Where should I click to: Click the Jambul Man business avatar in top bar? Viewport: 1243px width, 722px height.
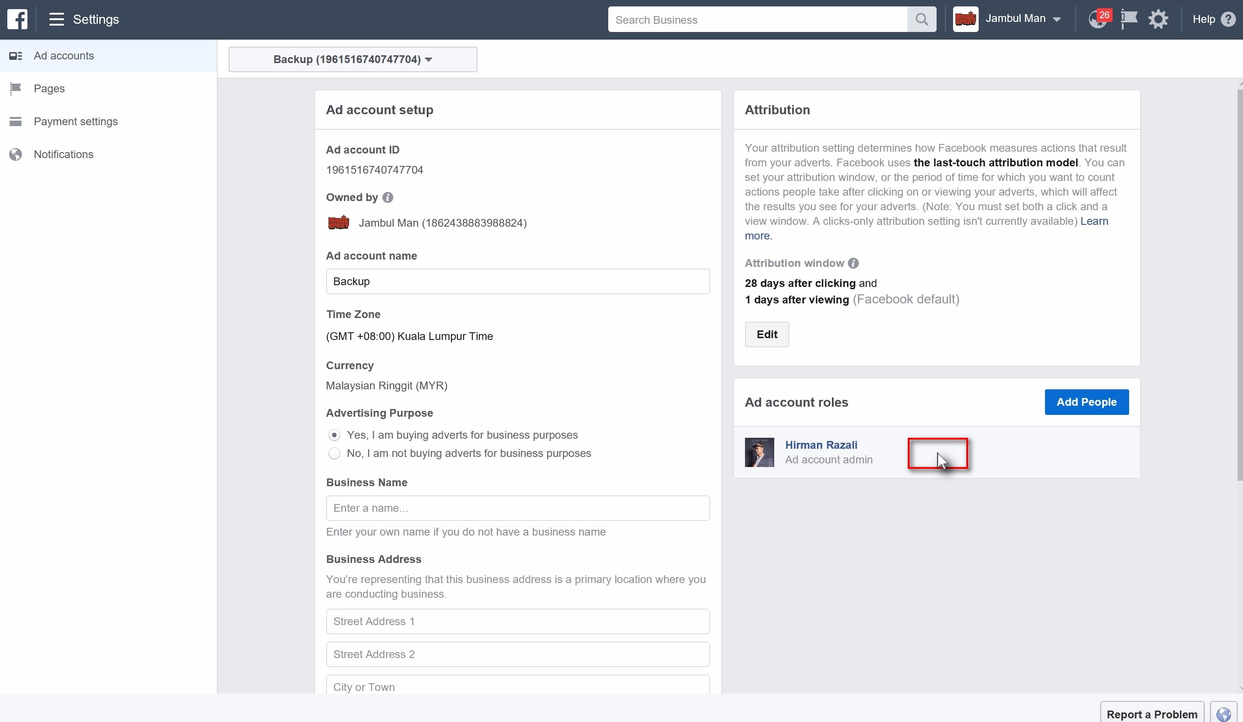[x=965, y=19]
